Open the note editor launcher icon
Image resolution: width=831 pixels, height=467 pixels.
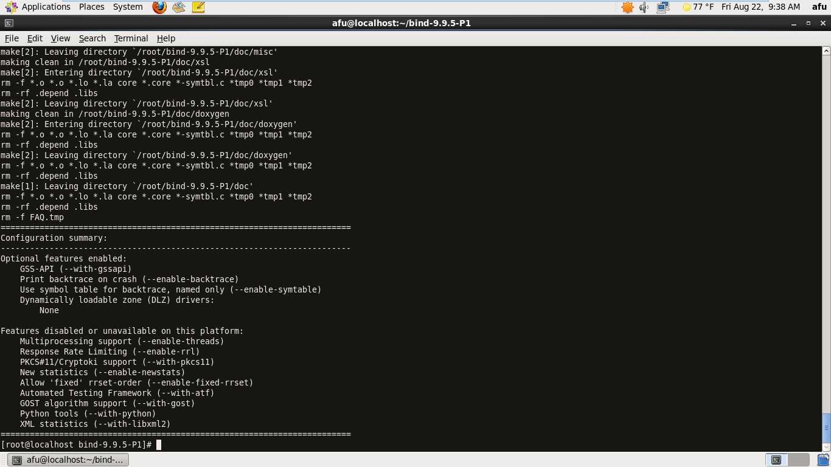pyautogui.click(x=198, y=7)
